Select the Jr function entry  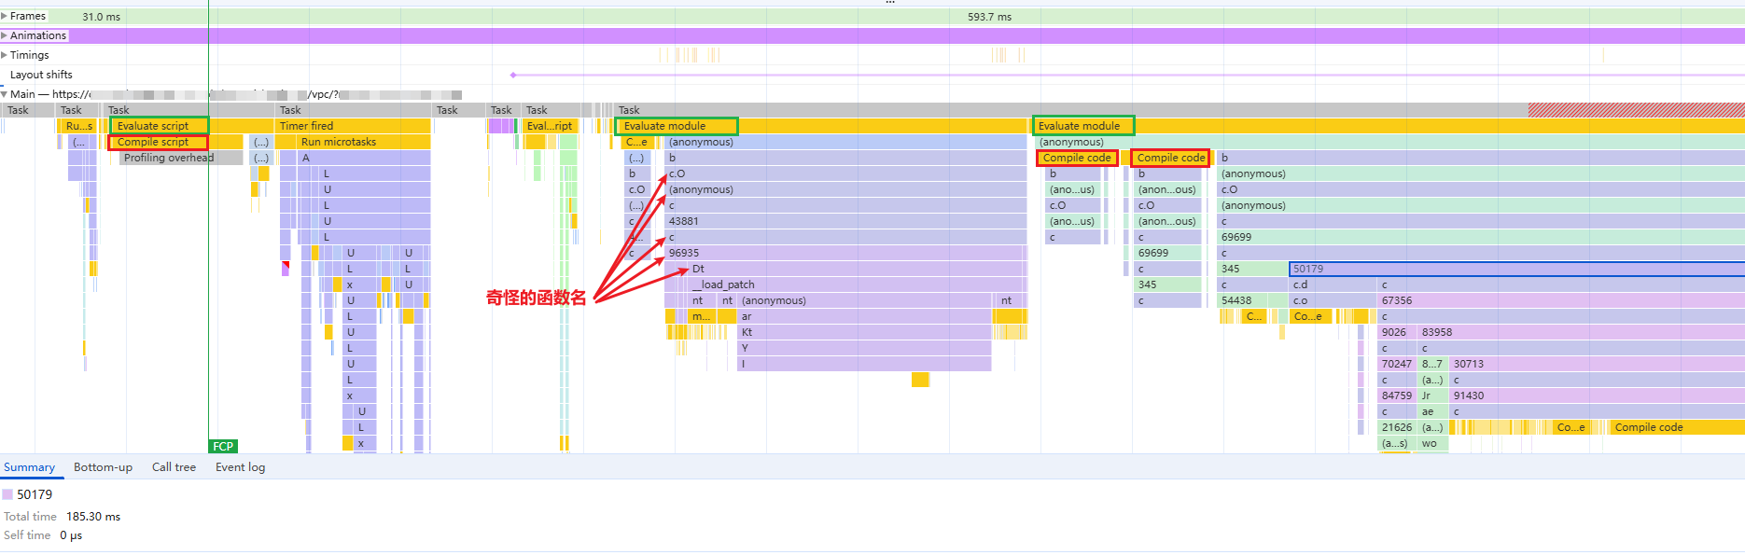(1433, 395)
